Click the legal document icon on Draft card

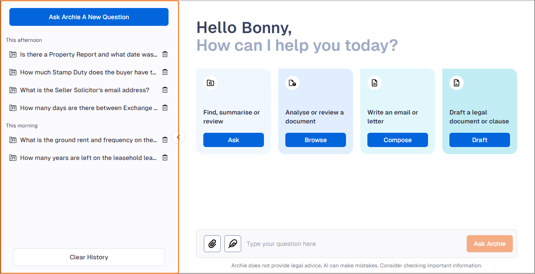coord(457,83)
